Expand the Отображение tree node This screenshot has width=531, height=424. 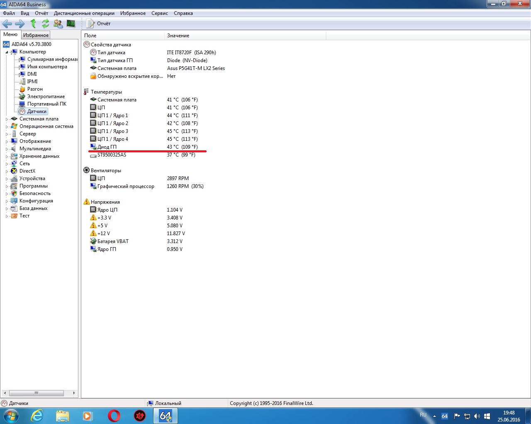tap(7, 142)
